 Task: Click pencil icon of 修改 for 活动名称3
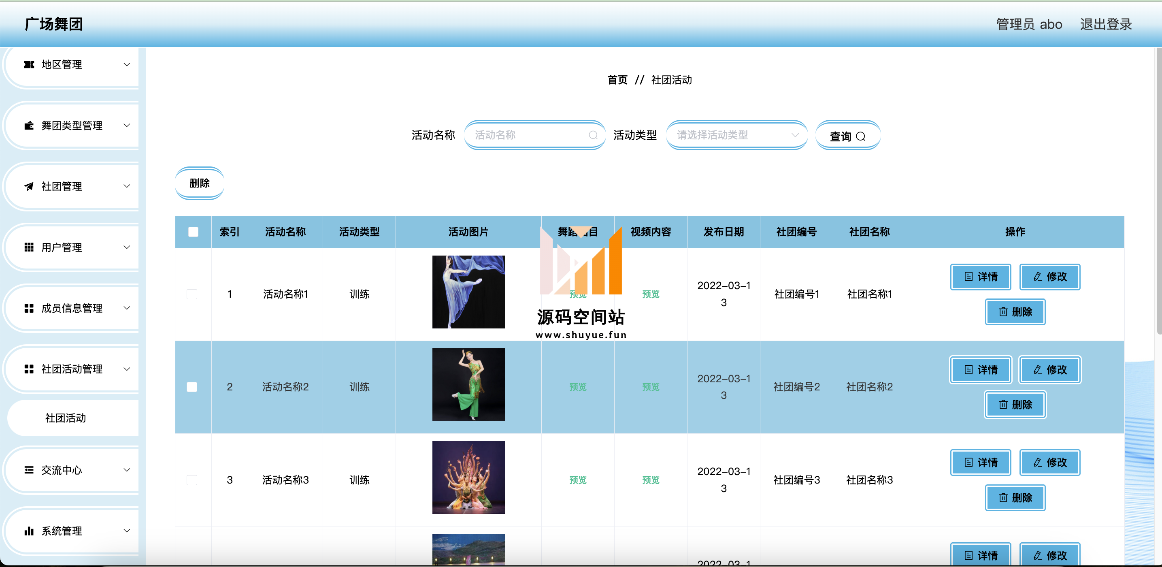click(1037, 463)
